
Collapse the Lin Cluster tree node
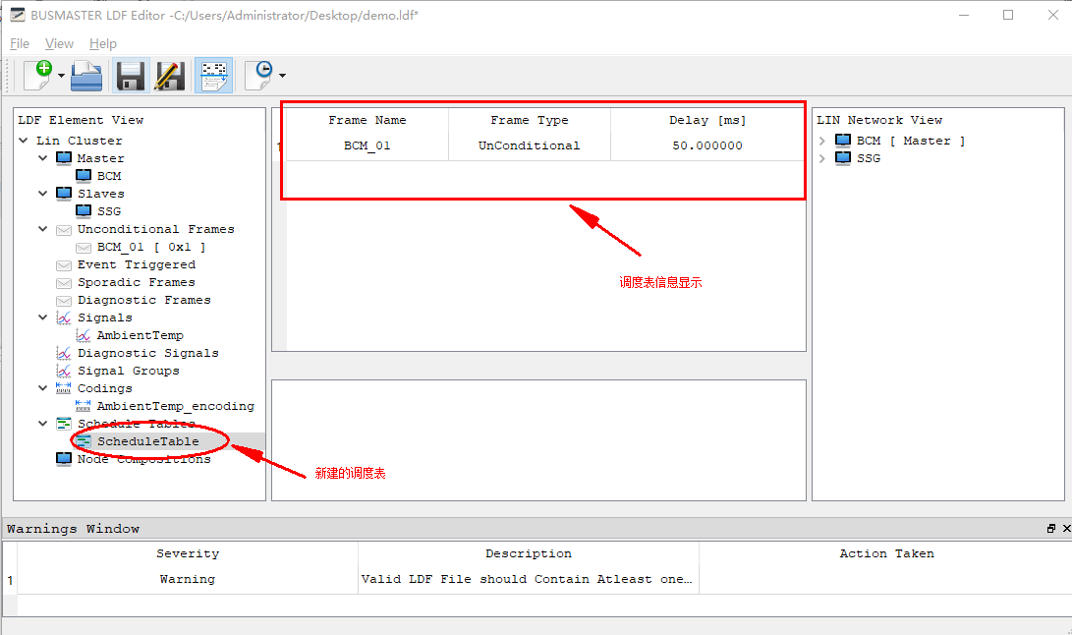24,141
